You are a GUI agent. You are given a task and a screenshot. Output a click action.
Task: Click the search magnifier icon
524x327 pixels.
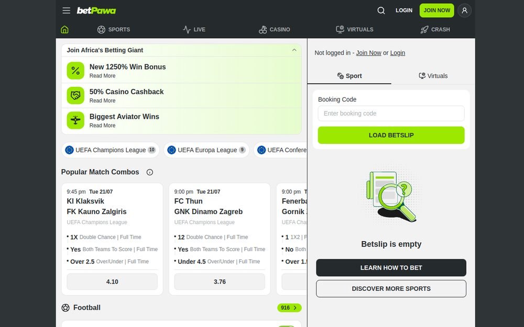381,10
